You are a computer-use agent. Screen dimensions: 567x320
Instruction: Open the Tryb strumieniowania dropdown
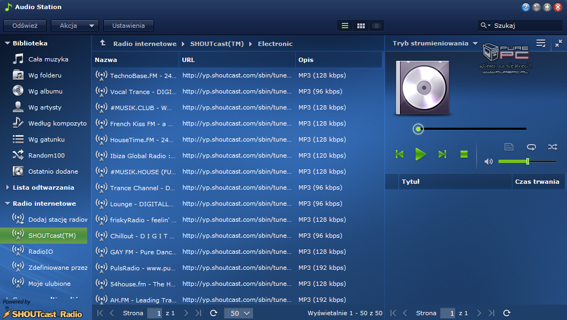[x=435, y=43]
